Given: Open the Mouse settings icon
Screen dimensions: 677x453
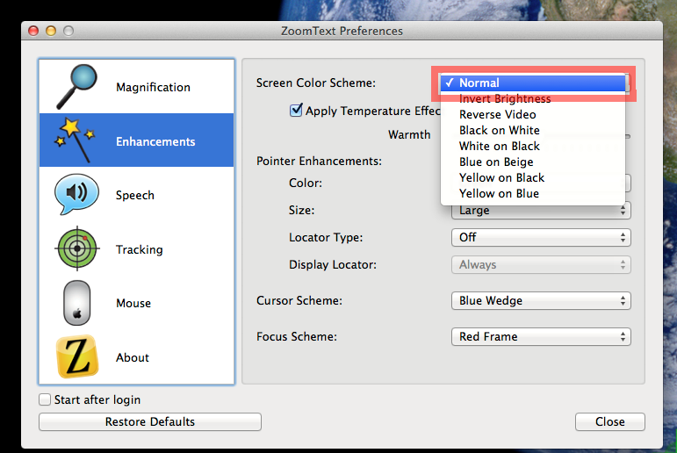Looking at the screenshot, I should tap(76, 303).
